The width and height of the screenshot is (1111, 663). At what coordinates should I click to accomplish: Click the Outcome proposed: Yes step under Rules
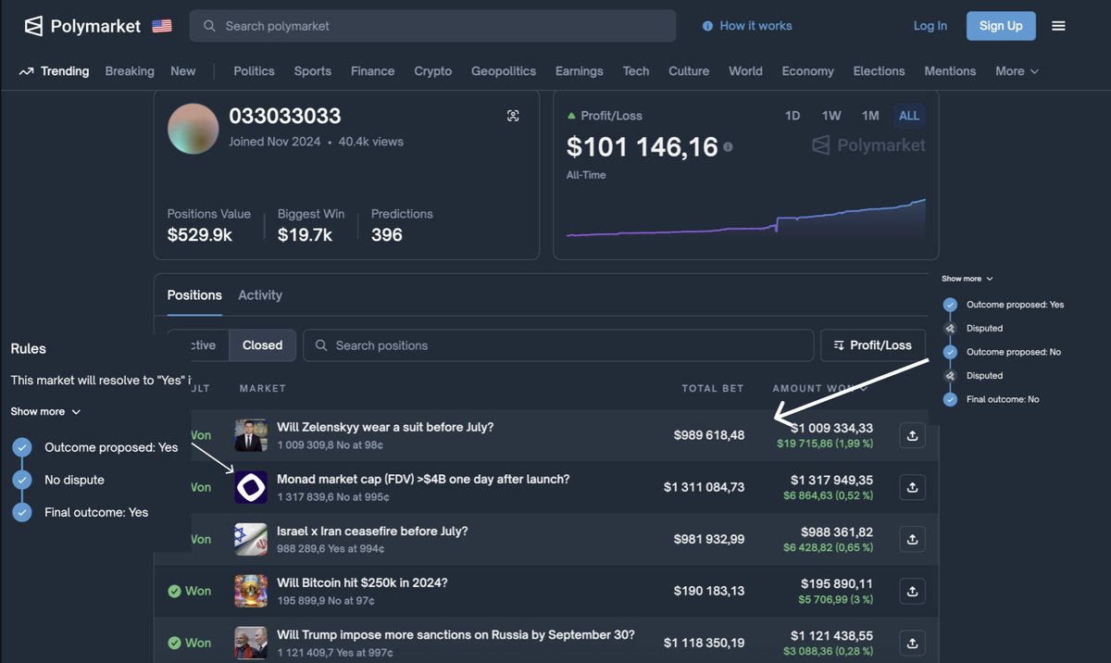pos(111,447)
